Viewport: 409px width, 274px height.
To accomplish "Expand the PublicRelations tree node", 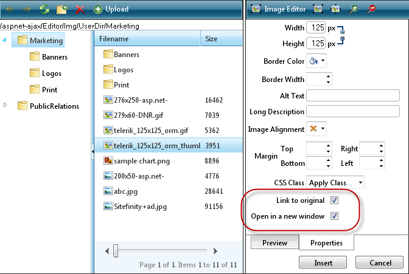I will pyautogui.click(x=5, y=105).
